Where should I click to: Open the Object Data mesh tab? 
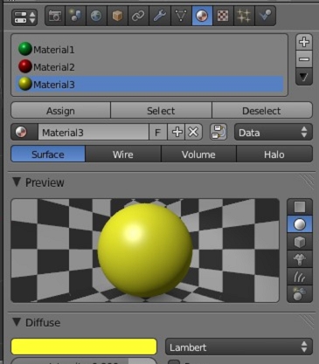181,16
